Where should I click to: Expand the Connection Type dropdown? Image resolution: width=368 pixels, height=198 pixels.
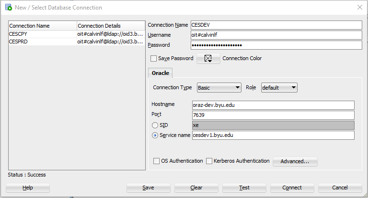(x=219, y=88)
